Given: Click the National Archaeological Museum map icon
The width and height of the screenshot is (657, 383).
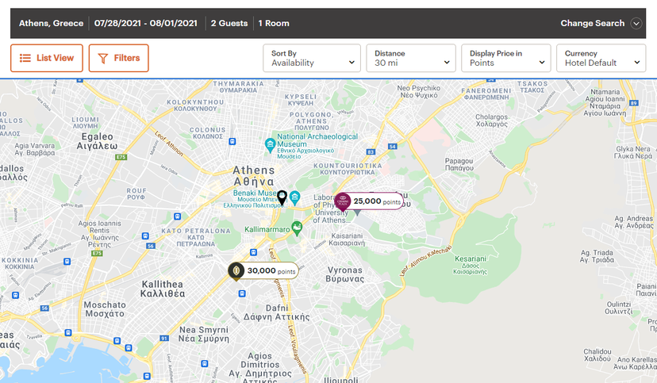Looking at the screenshot, I should click(x=269, y=141).
